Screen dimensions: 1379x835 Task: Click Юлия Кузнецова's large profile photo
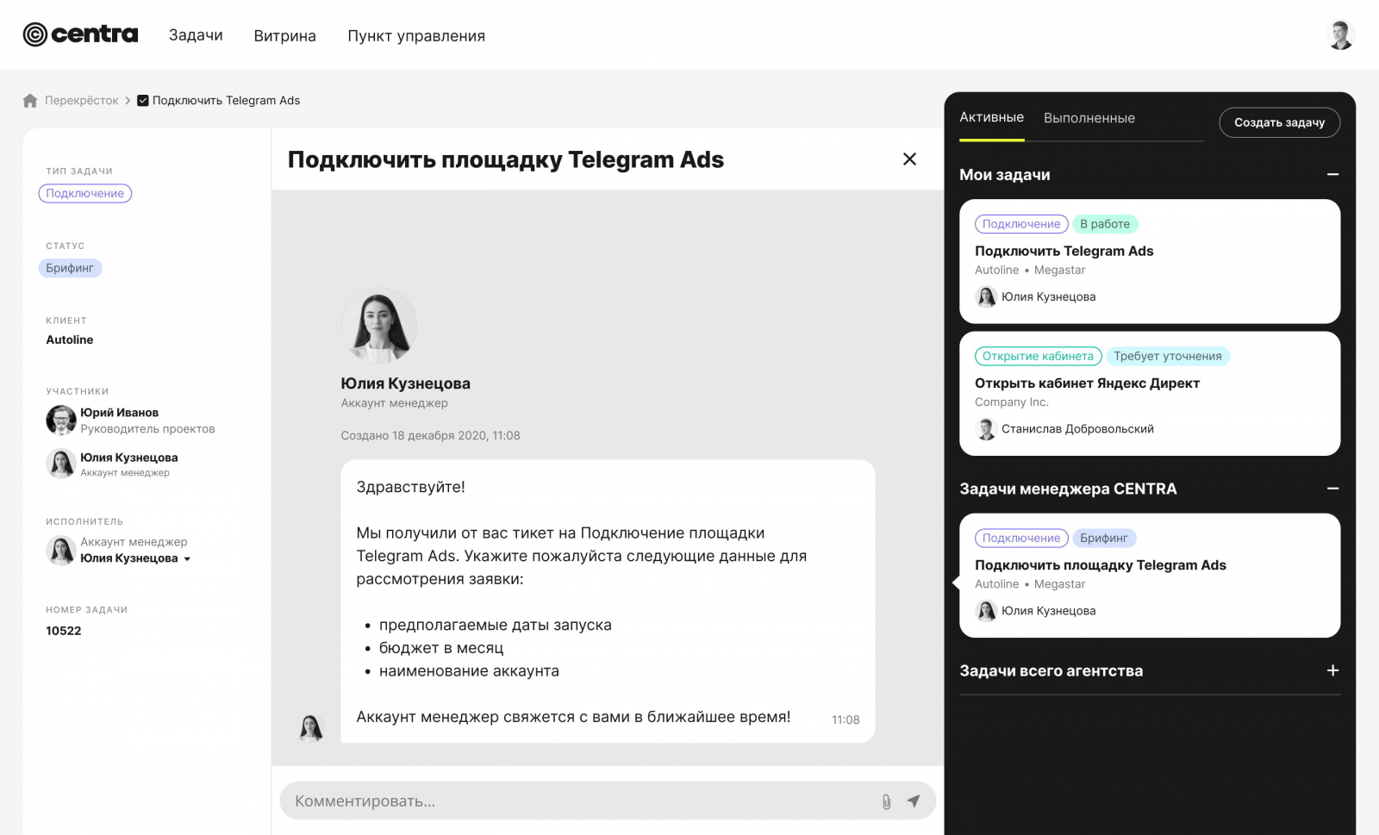[x=379, y=326]
